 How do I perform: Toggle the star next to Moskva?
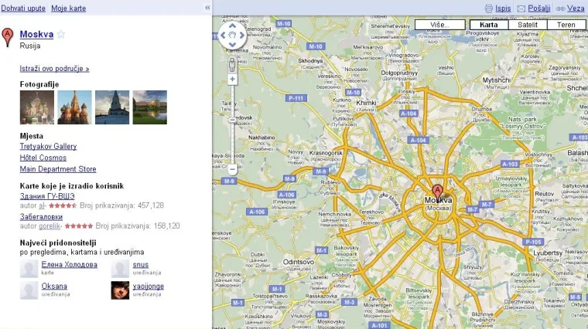tap(61, 35)
